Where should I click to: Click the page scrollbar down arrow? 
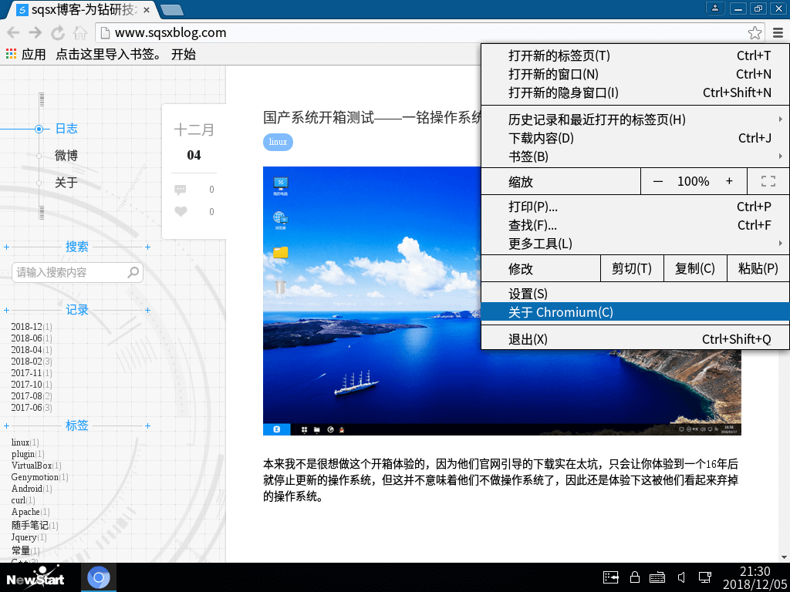coord(784,557)
